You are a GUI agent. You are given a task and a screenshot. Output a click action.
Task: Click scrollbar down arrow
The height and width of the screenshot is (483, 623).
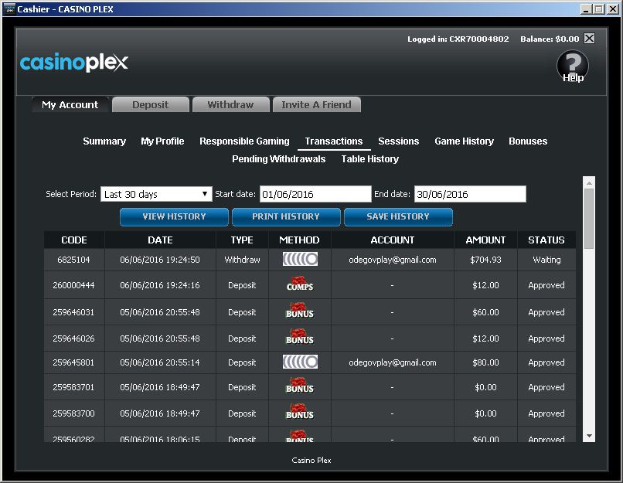tap(589, 436)
